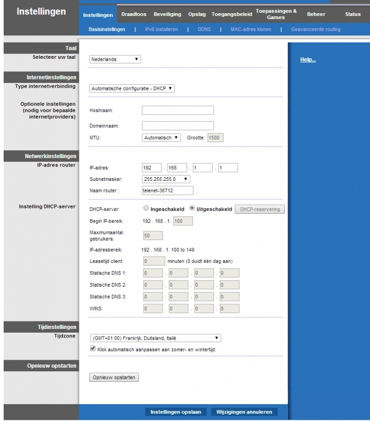Viewport: 370px width, 421px height.
Task: Click the Hostnaam input field
Action: point(178,110)
